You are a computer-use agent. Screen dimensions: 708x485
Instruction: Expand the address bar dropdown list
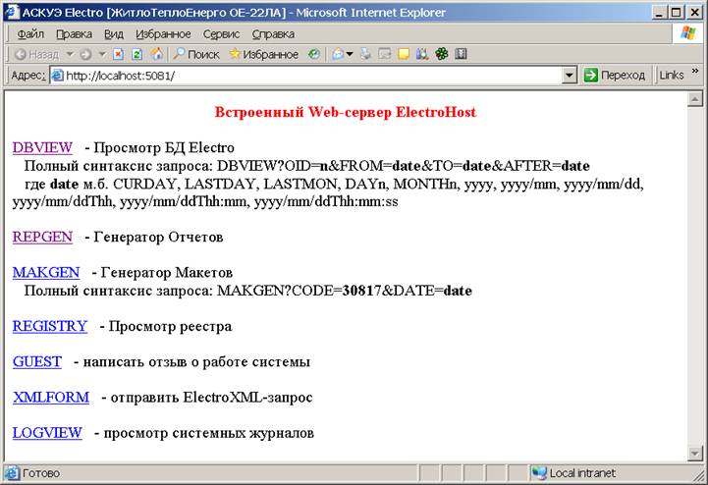click(x=570, y=76)
